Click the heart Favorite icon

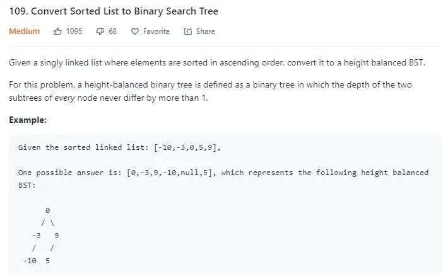point(135,31)
